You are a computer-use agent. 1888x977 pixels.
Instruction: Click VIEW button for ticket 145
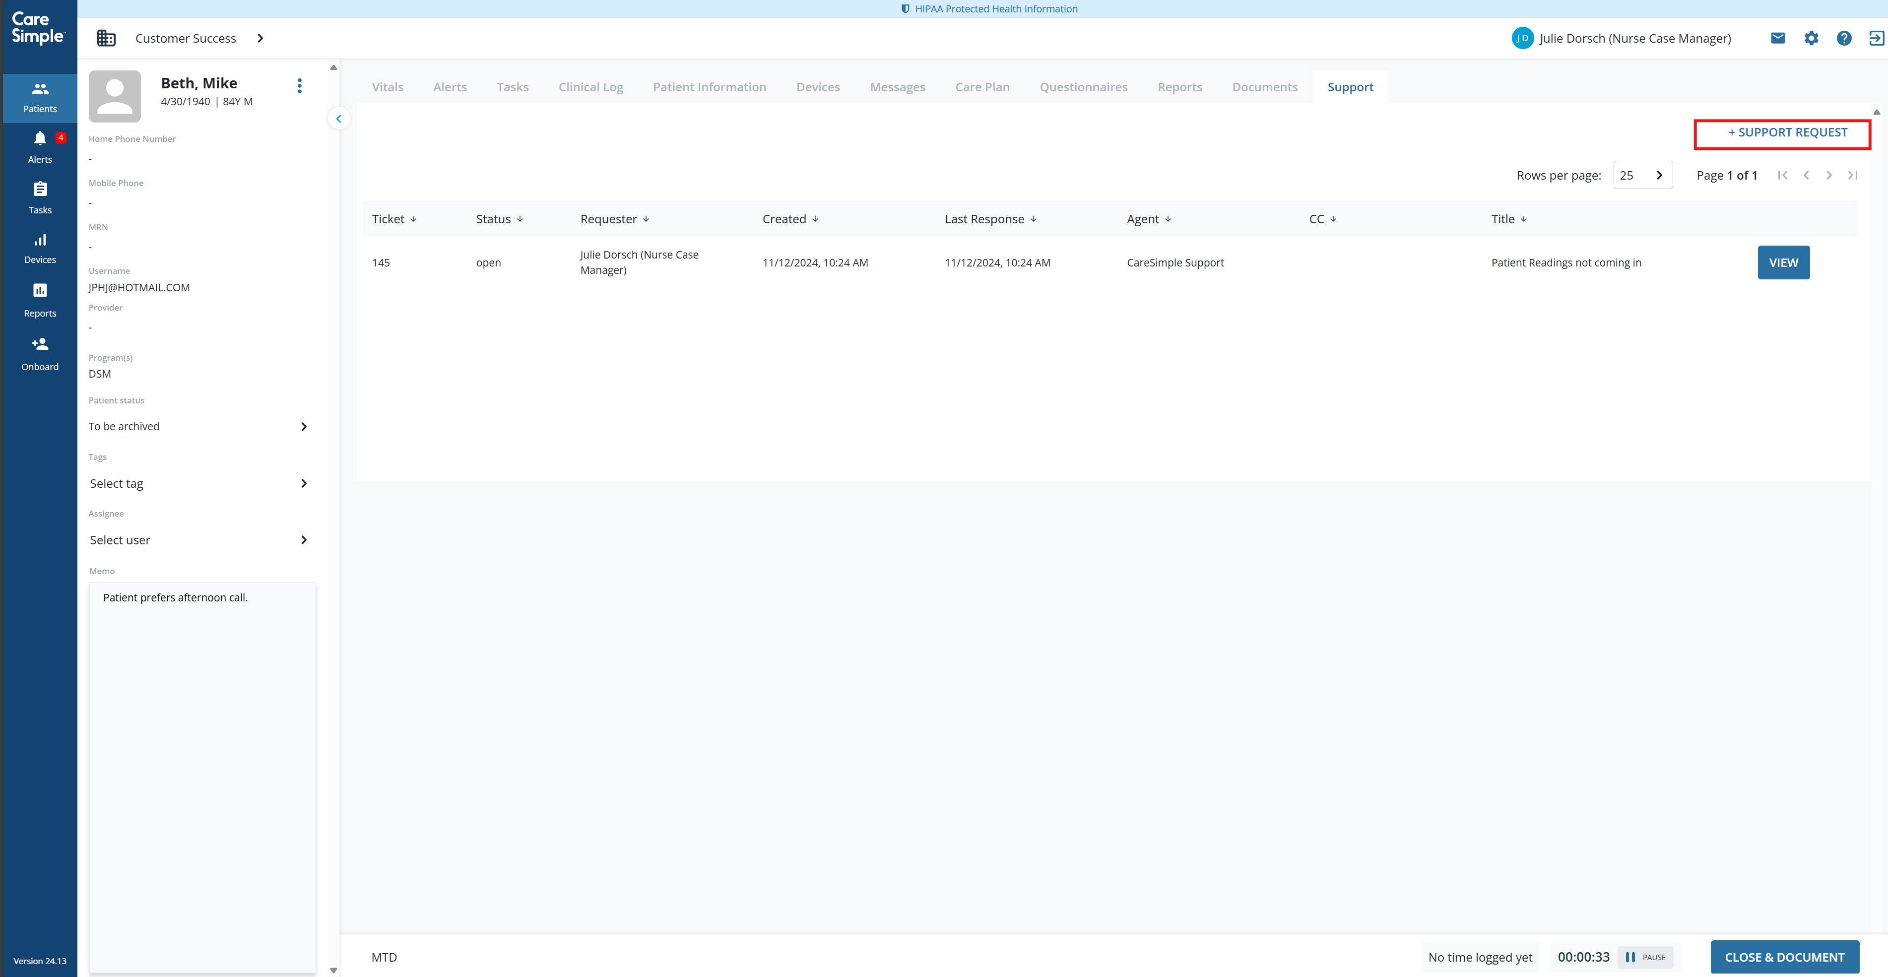coord(1783,262)
